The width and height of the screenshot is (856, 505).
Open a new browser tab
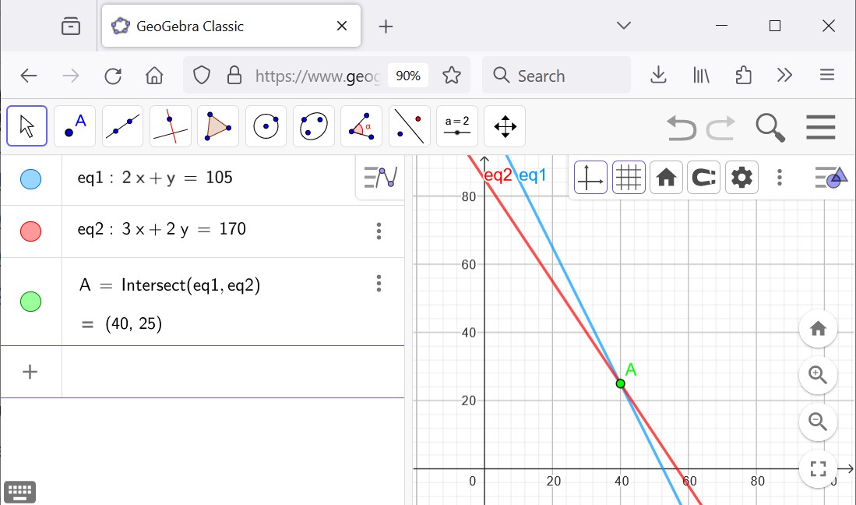(x=386, y=26)
